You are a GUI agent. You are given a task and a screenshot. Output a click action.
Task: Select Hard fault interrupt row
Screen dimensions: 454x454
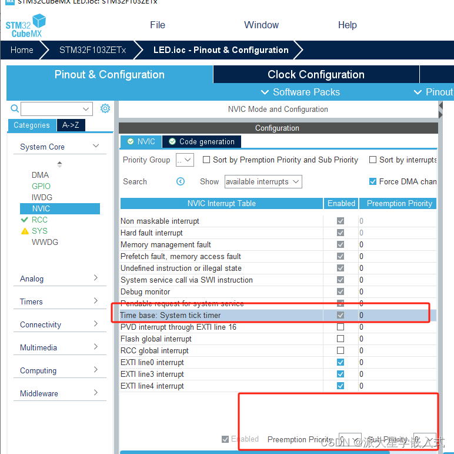(278, 233)
